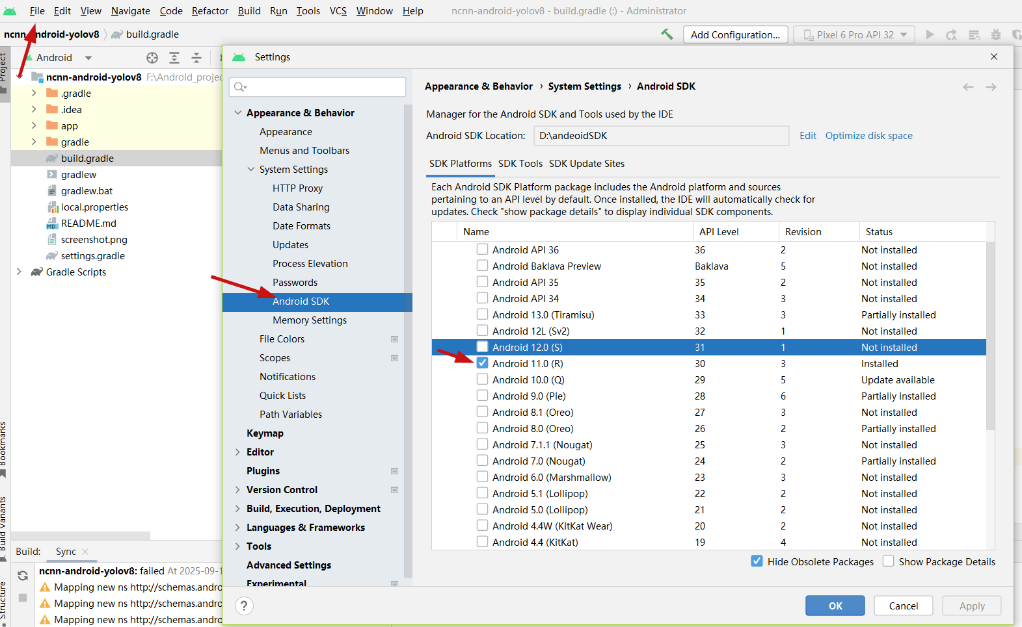Click the Help question mark button
Screen dimensions: 1022x627
[x=244, y=606]
